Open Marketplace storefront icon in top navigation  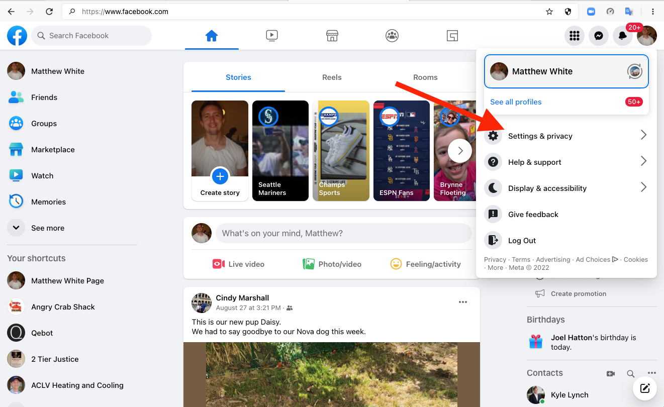pyautogui.click(x=332, y=36)
